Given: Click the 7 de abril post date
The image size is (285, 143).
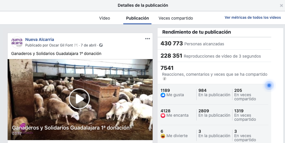Looking at the screenshot, I should click(89, 45).
